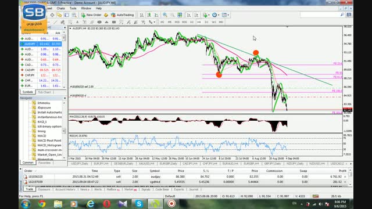The image size is (372, 209).
Task: Select the text label A tool
Action: (x=77, y=22)
